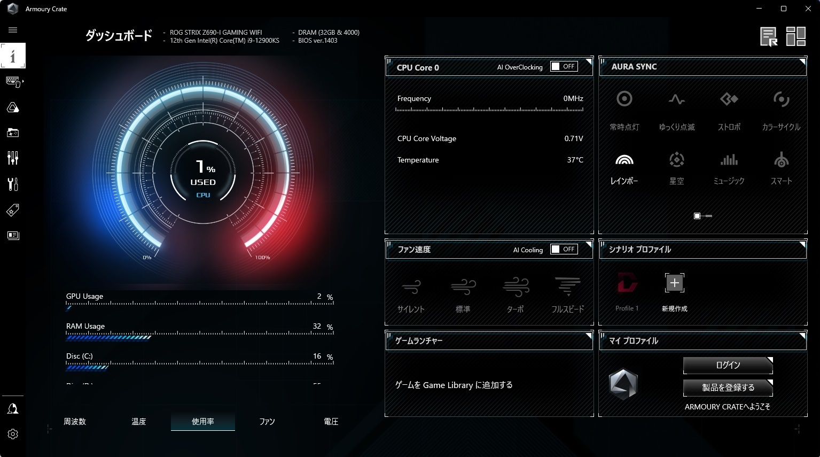Open the Devices keyboard icon in sidebar
The image size is (820, 457).
pyautogui.click(x=13, y=82)
